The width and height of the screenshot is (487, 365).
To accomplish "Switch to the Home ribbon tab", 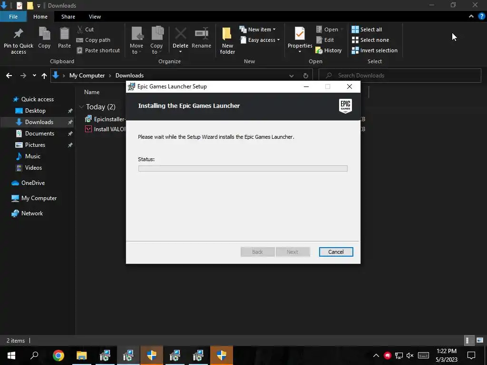I will [x=40, y=17].
